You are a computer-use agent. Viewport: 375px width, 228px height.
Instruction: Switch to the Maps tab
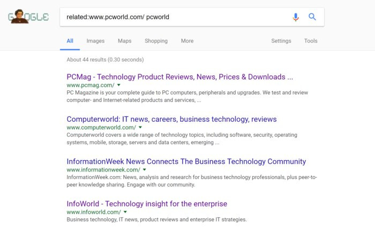tap(124, 41)
